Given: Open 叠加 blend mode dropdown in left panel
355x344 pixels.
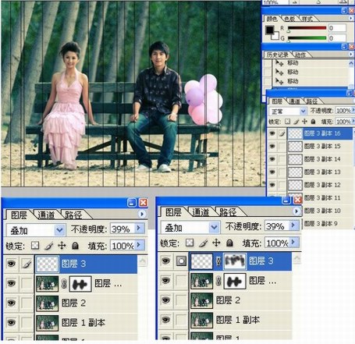Looking at the screenshot, I should 59,230.
